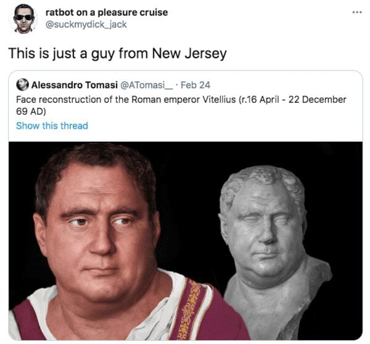Click the "Feb 24" quoted tweet date
Screen dimensions: 370x344
tap(195, 85)
